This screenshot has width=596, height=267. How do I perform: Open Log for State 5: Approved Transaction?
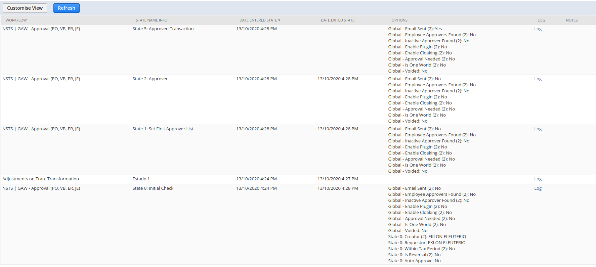click(538, 29)
